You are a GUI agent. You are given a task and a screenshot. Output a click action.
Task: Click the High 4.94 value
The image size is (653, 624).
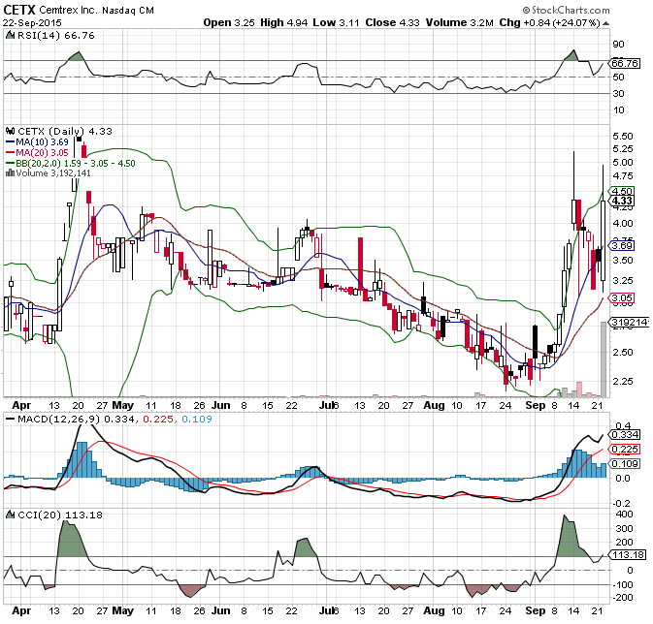coord(283,23)
